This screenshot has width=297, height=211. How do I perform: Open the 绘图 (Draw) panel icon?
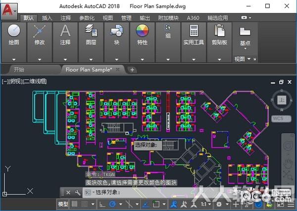[14, 31]
